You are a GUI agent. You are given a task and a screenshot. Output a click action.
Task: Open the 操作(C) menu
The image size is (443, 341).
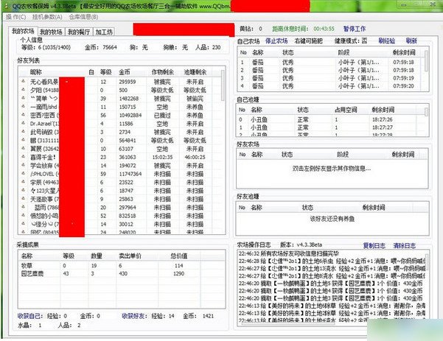click(16, 15)
